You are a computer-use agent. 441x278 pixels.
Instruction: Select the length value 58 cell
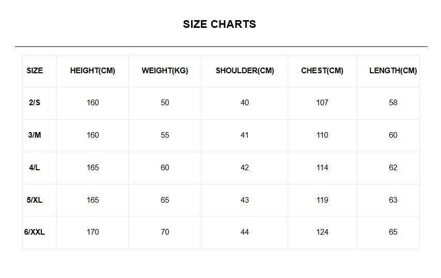tap(393, 103)
